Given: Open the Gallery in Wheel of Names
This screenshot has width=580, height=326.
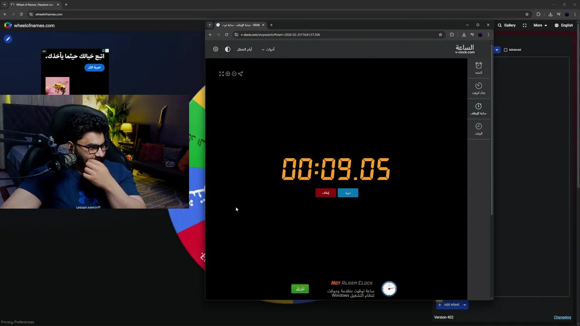Looking at the screenshot, I should tap(507, 25).
